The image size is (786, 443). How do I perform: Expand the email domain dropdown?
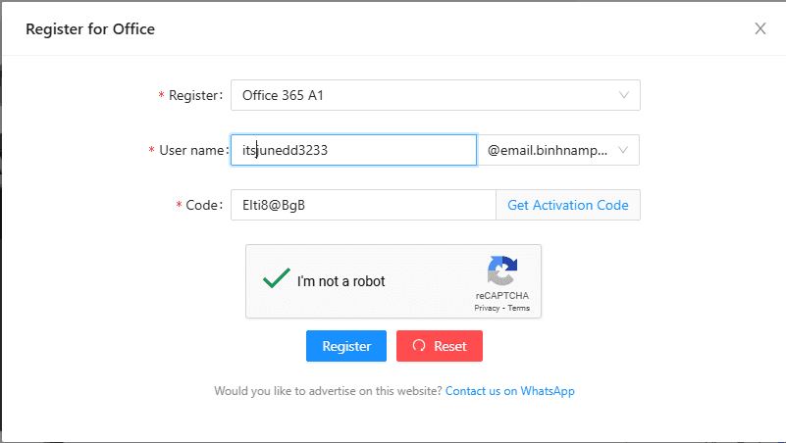[558, 150]
